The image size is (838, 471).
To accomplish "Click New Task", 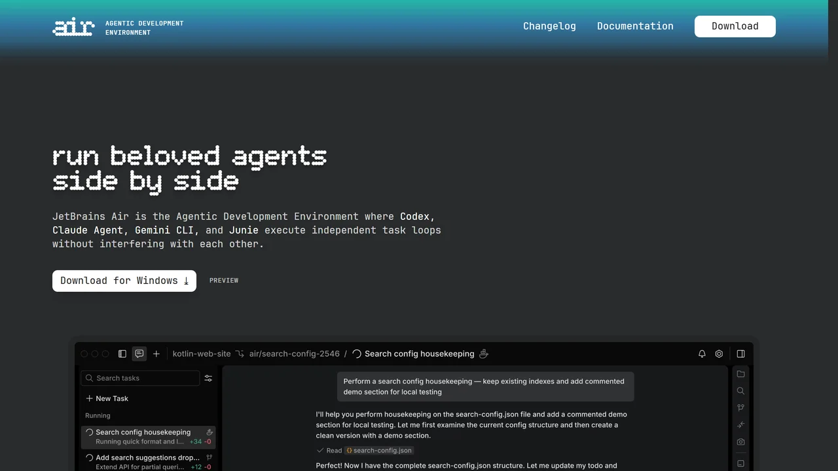I will 107,398.
